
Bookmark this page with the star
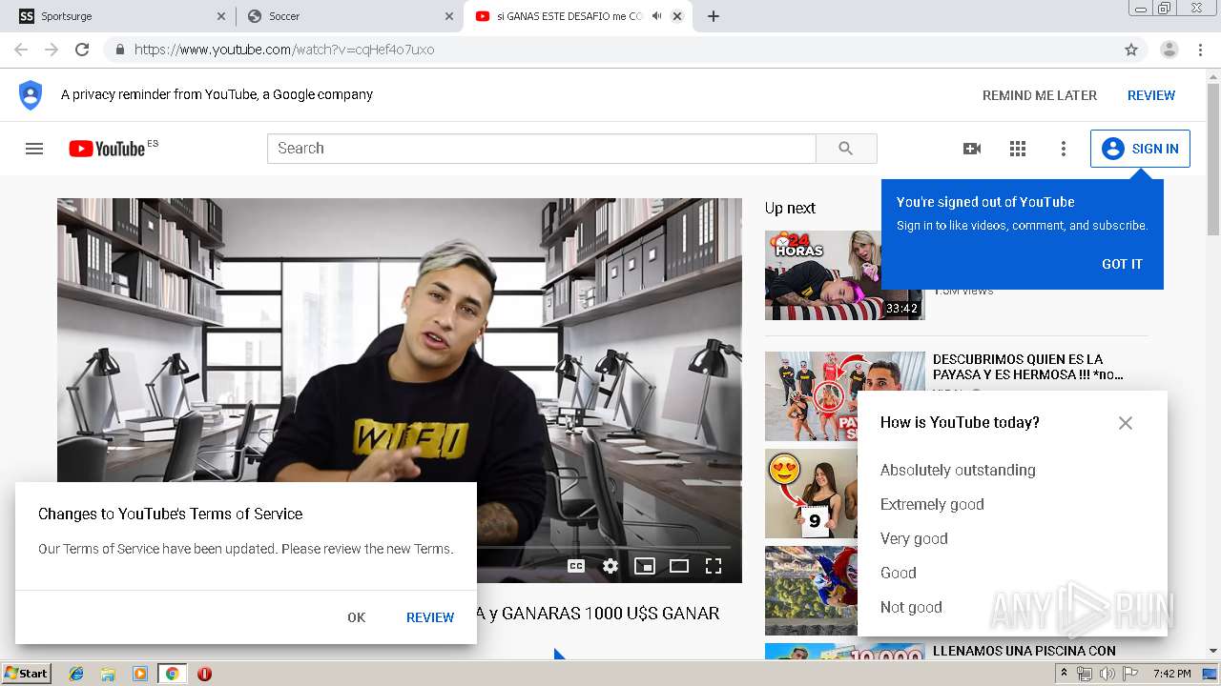pyautogui.click(x=1131, y=50)
